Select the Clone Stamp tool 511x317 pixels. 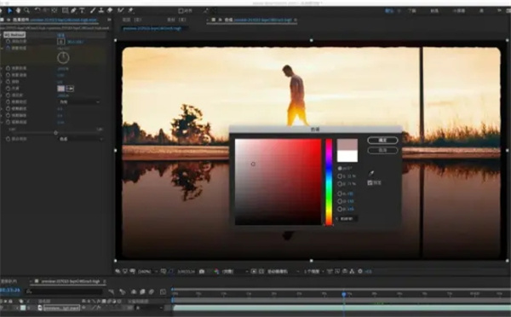[x=101, y=10]
